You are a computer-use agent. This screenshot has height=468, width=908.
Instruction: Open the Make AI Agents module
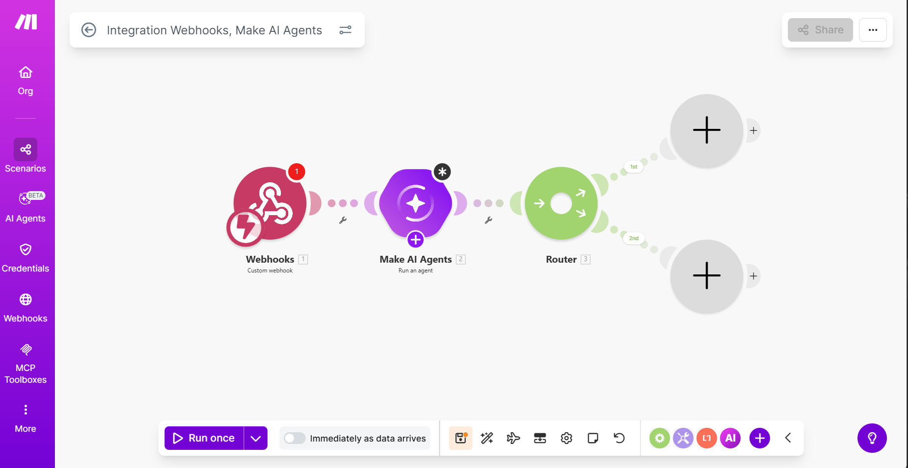pos(416,203)
